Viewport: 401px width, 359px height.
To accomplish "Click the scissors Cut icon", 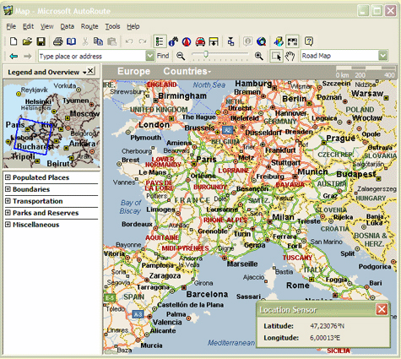I will pos(85,41).
